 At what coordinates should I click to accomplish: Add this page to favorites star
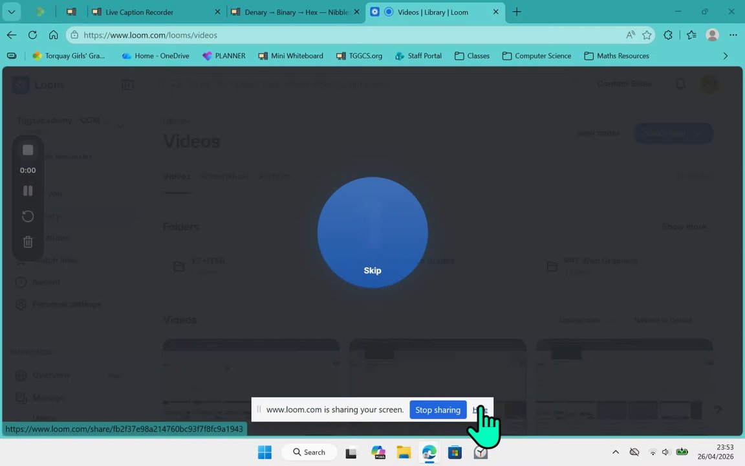coord(647,35)
